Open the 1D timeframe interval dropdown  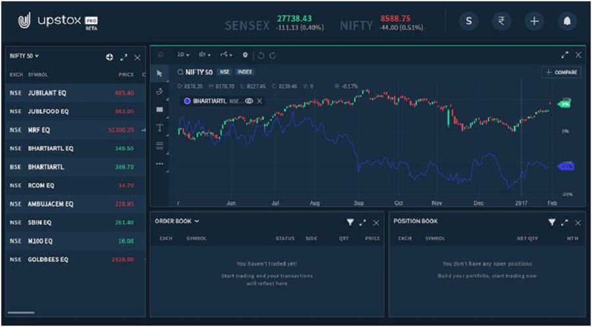click(x=183, y=55)
